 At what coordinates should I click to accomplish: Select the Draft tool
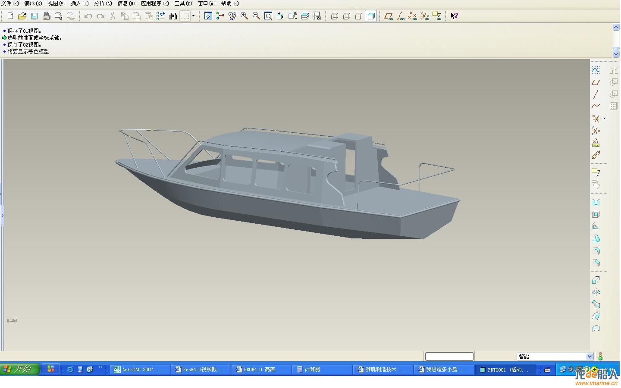(x=596, y=239)
